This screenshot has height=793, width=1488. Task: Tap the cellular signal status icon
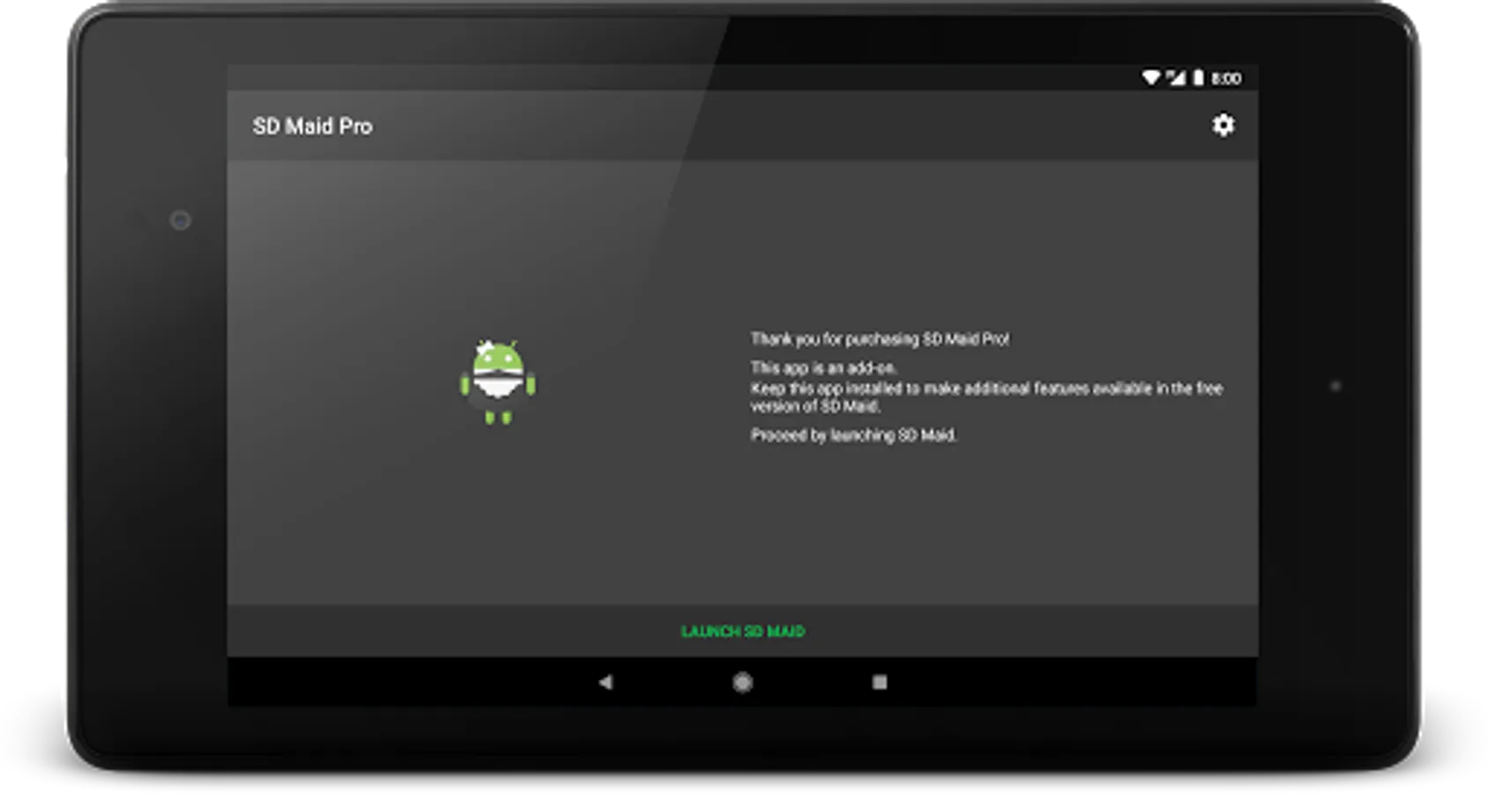pos(1176,78)
